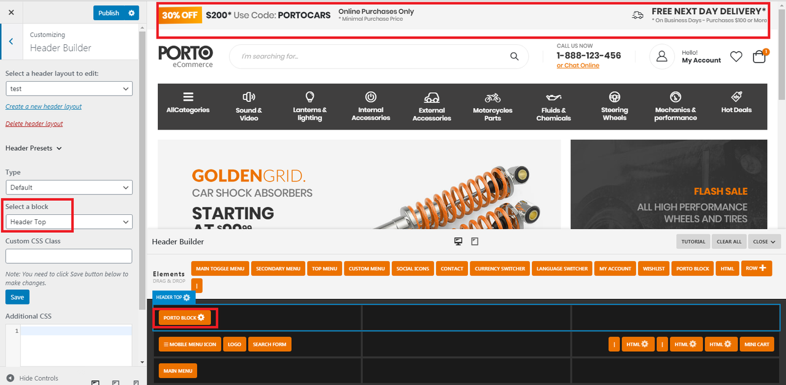Close the Customizer with the X icon

click(x=12, y=12)
